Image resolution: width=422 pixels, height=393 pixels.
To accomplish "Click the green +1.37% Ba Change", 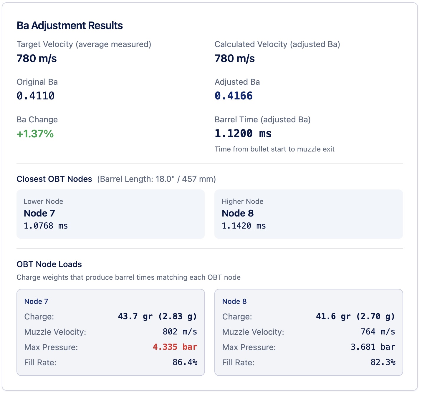I will [35, 134].
